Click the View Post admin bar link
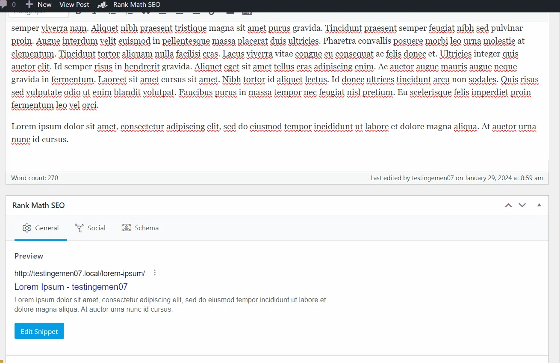The width and height of the screenshot is (560, 363). (x=74, y=5)
